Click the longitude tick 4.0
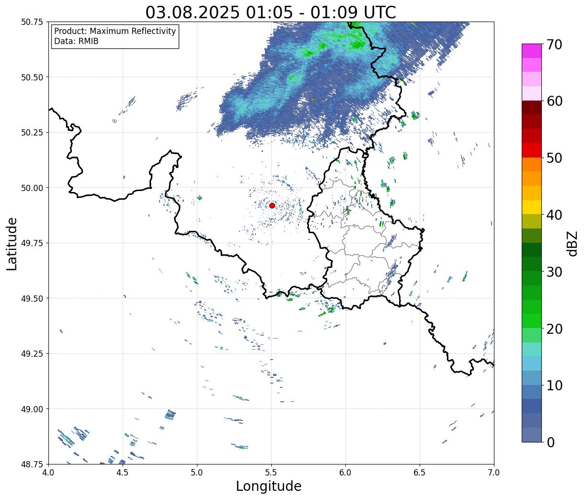The image size is (584, 498). coord(48,473)
